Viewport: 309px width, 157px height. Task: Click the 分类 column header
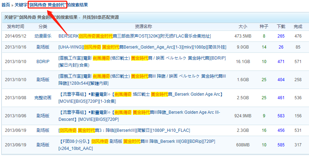tap(43, 27)
